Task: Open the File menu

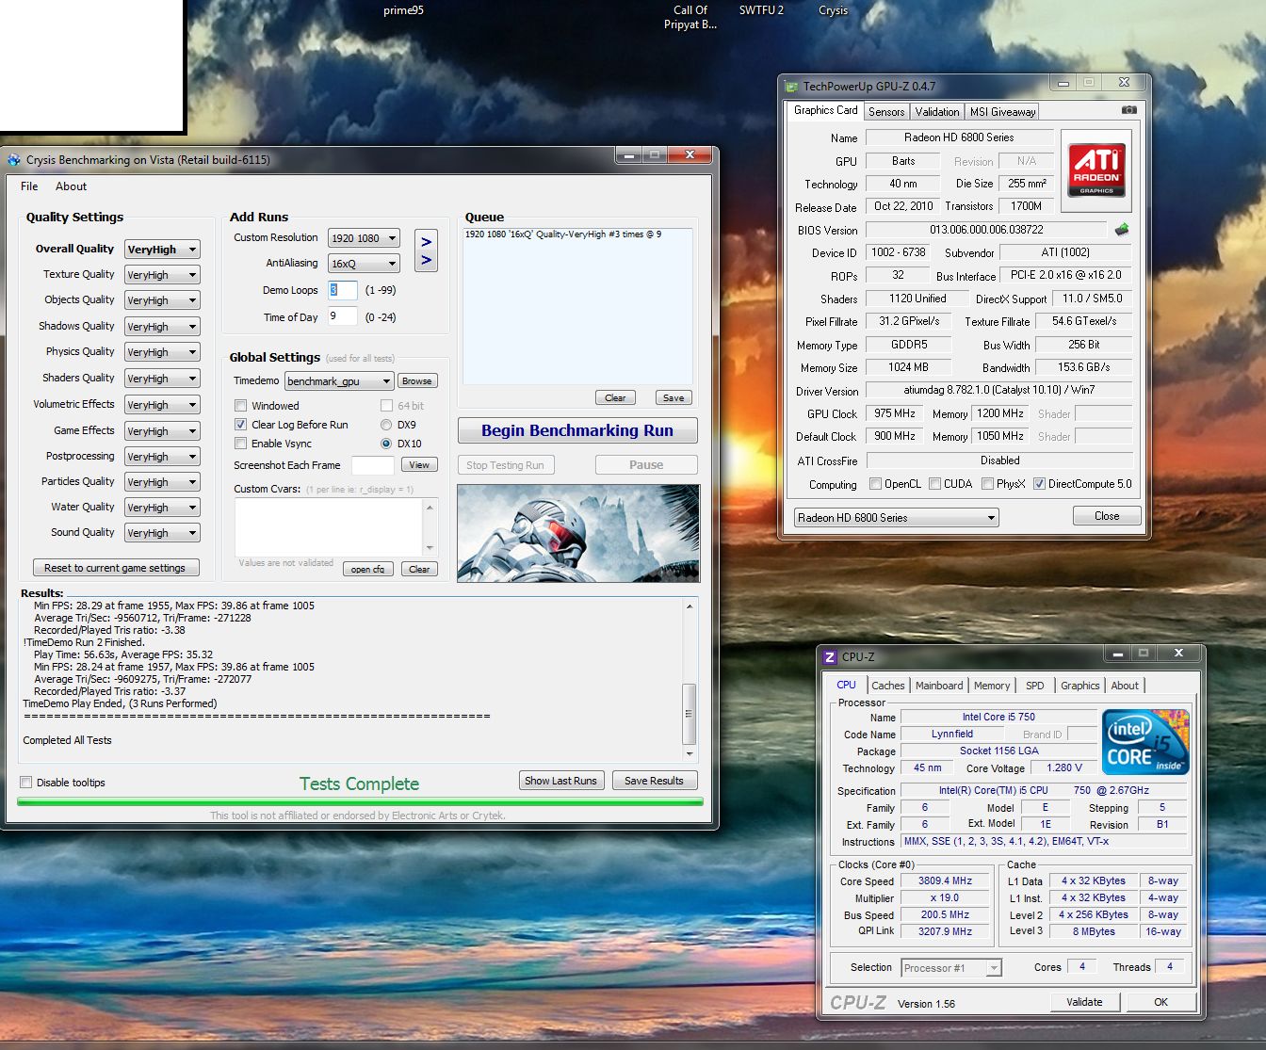Action: point(29,186)
